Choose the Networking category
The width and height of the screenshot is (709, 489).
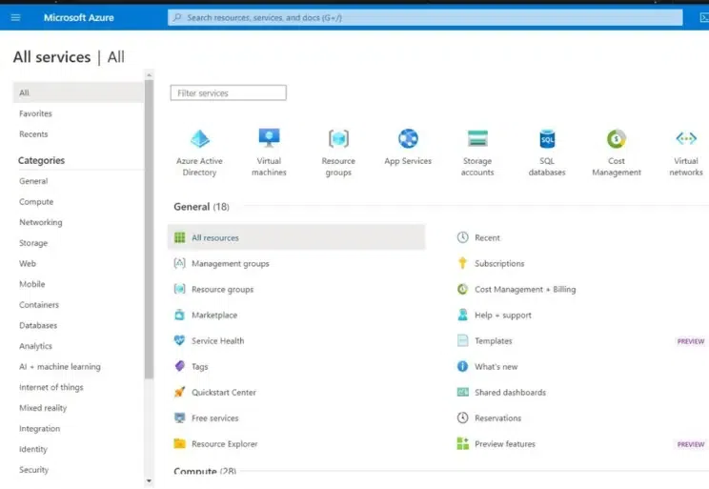click(41, 222)
